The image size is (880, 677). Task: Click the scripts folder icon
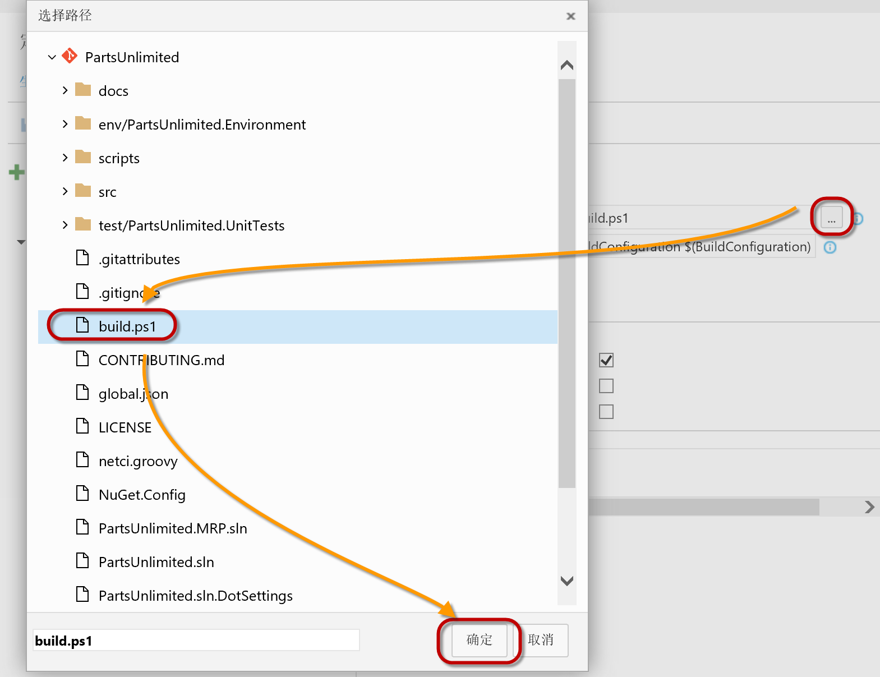(83, 156)
